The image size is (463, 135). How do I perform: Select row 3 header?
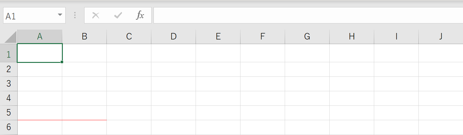coord(9,84)
